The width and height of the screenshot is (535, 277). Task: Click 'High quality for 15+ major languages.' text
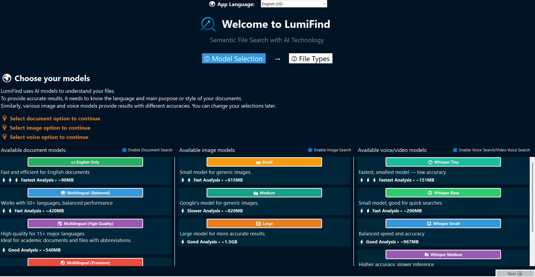click(x=43, y=234)
